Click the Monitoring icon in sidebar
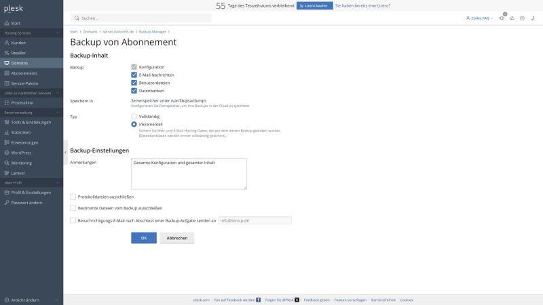This screenshot has height=305, width=543. (7, 163)
